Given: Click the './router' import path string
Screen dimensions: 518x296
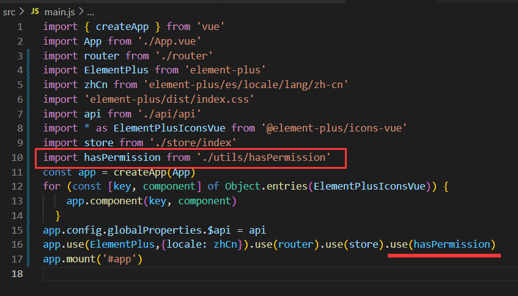Looking at the screenshot, I should click(162, 56).
